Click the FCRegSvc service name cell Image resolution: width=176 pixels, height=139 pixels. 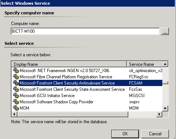pyautogui.click(x=139, y=77)
